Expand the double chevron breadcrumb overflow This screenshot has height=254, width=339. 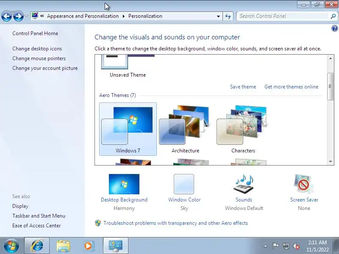42,16
